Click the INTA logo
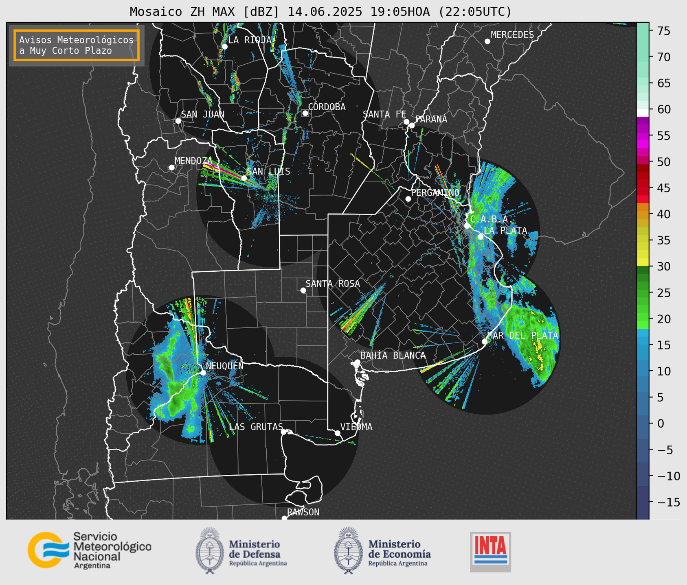The image size is (687, 585). (490, 552)
